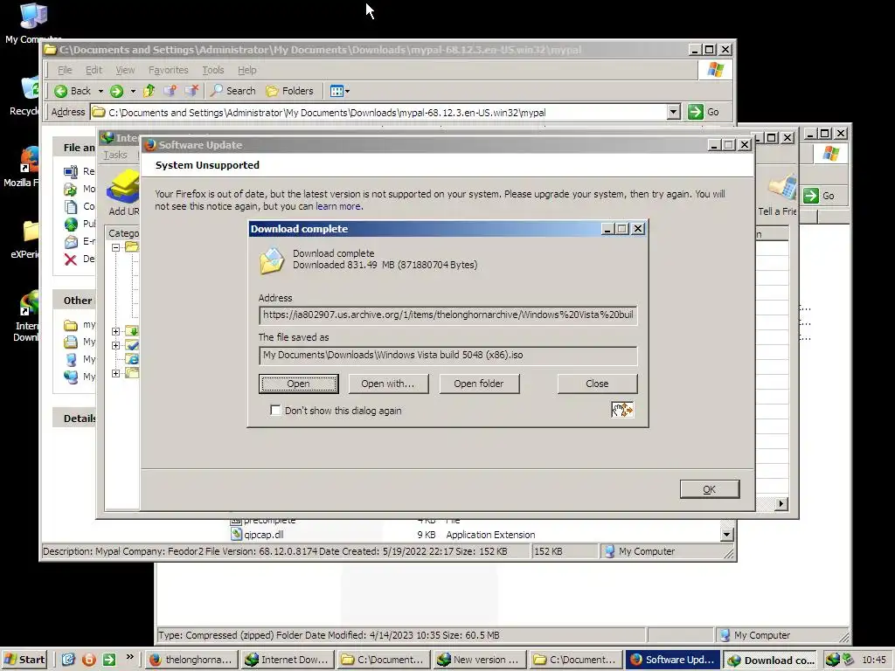The image size is (895, 671).
Task: Open the Start menu
Action: coord(24,660)
